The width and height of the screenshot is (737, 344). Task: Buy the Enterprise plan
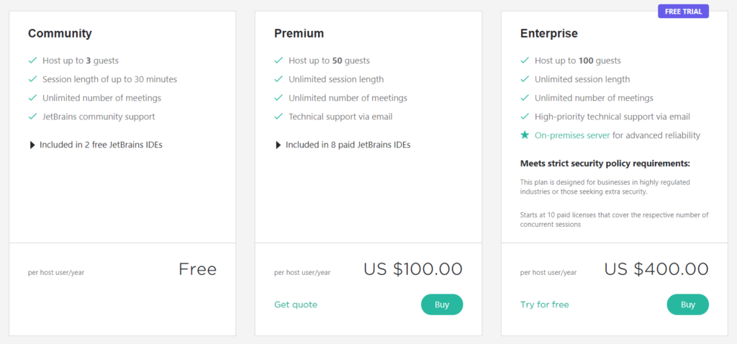[x=687, y=304]
